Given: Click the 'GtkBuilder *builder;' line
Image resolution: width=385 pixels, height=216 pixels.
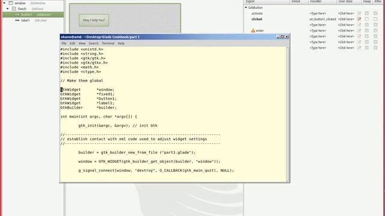Looking at the screenshot, I should point(88,107).
